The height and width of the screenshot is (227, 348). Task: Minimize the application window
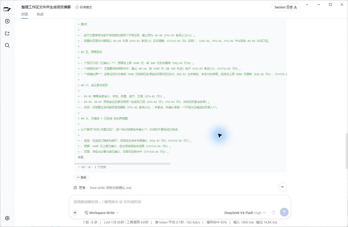[319, 5]
